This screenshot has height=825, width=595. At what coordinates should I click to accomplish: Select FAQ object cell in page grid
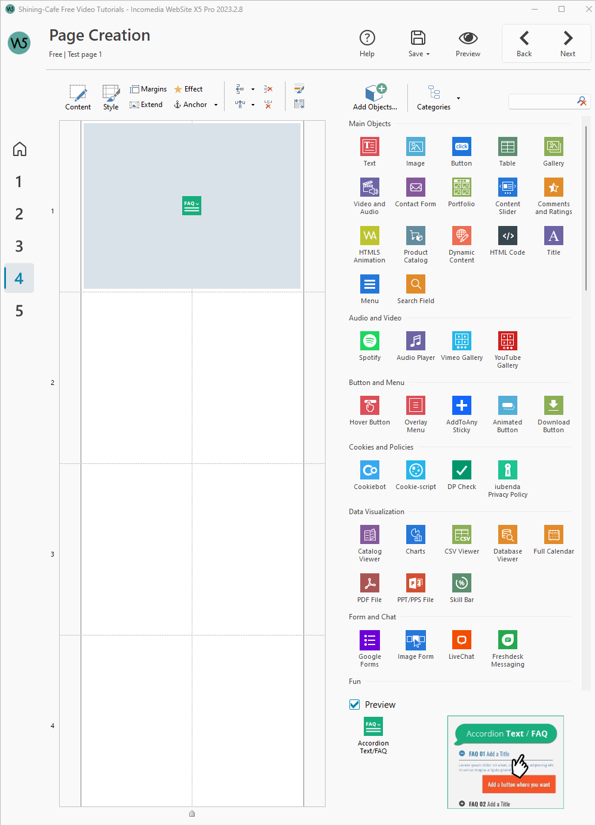pos(192,206)
